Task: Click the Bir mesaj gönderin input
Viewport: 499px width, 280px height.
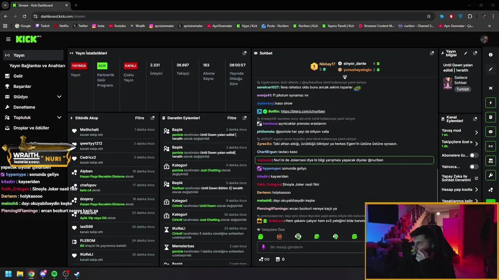Action: pos(312,247)
